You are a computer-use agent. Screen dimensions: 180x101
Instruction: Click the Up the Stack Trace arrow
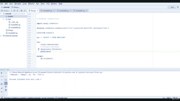tap(6, 73)
